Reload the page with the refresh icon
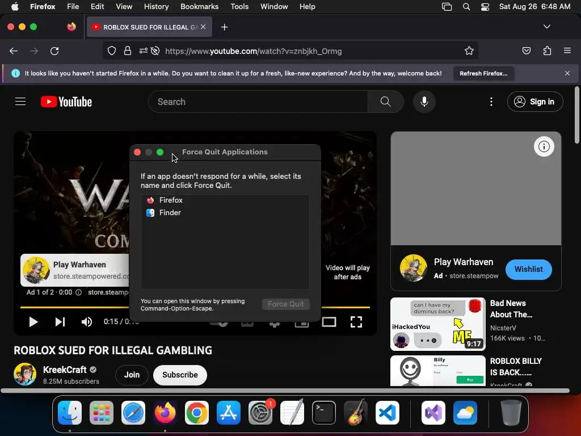 [x=54, y=51]
